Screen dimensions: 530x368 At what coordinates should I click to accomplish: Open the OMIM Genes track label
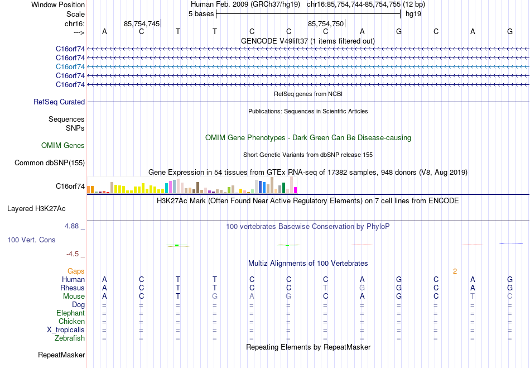pos(63,145)
